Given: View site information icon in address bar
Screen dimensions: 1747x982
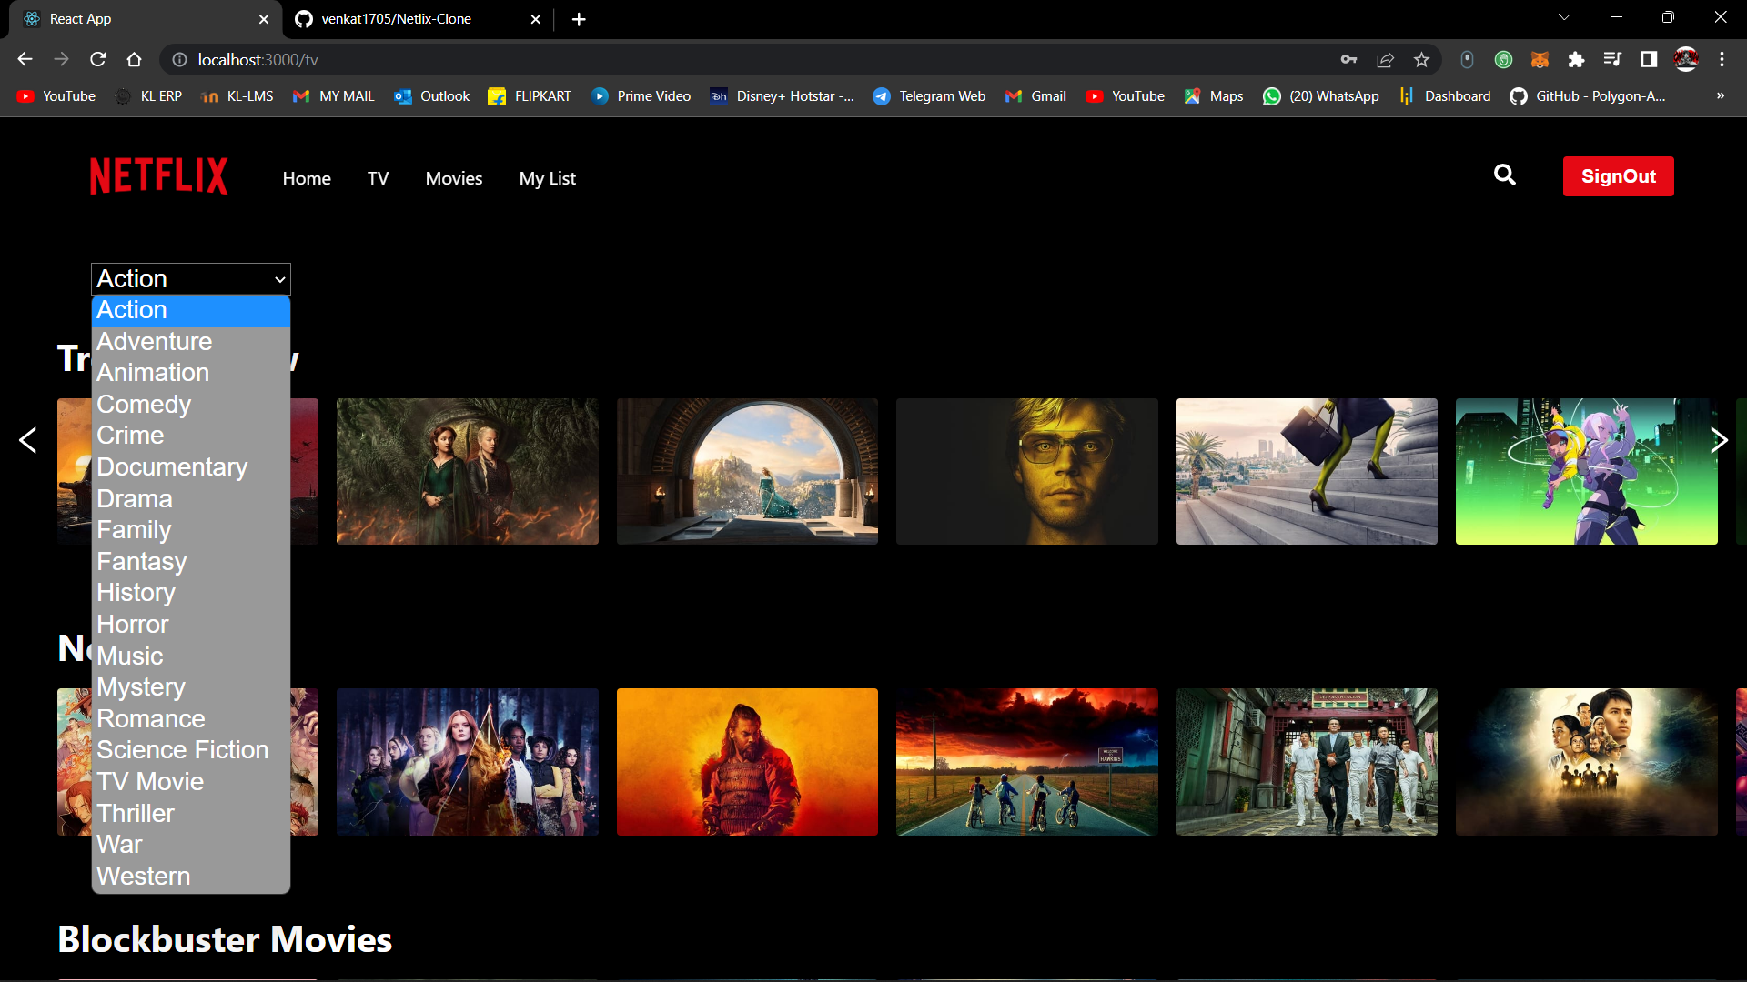Looking at the screenshot, I should 179,59.
